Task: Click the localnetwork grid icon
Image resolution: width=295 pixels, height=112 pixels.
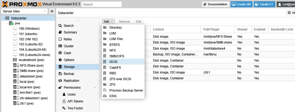Action: 15,60
